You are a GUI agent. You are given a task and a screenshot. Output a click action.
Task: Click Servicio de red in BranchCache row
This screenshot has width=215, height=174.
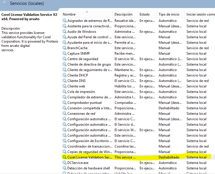click(197, 48)
